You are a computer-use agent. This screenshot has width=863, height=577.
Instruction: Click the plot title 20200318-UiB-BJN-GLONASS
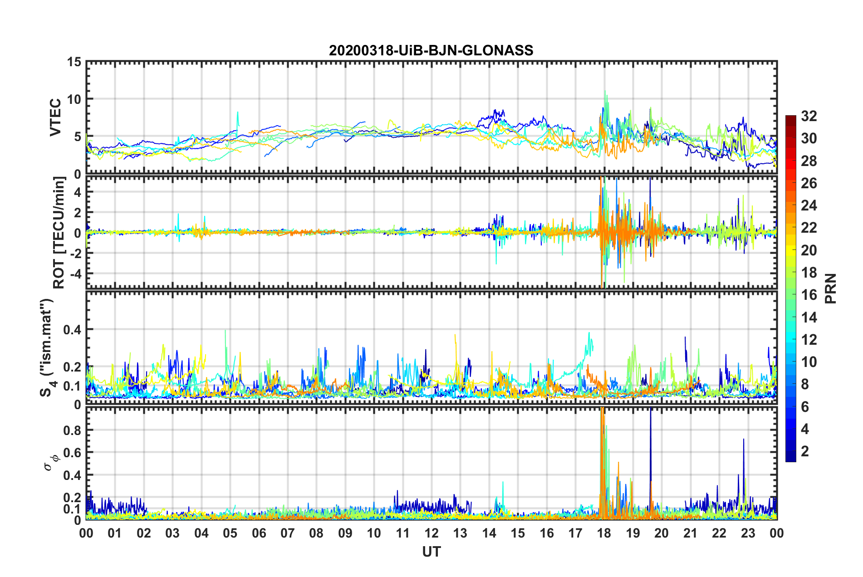coord(431,50)
